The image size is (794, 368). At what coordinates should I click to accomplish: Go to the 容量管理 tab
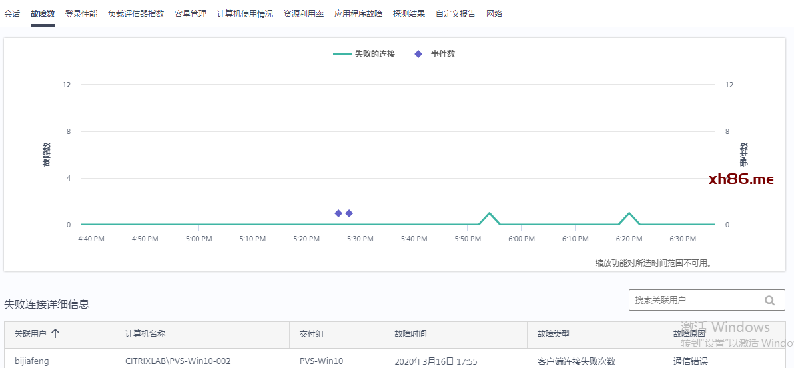(x=191, y=13)
